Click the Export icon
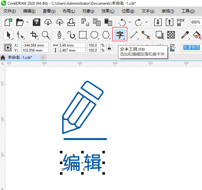202x190 pixels. coord(170,22)
